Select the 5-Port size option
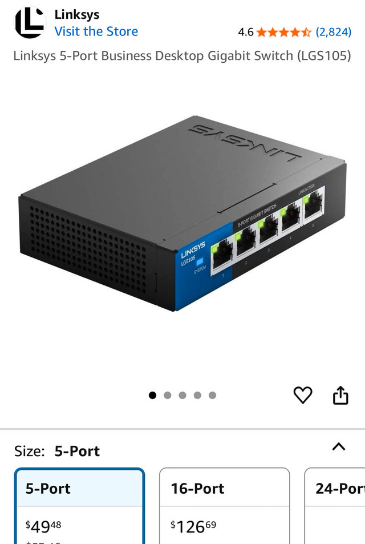This screenshot has height=544, width=365. (x=79, y=506)
